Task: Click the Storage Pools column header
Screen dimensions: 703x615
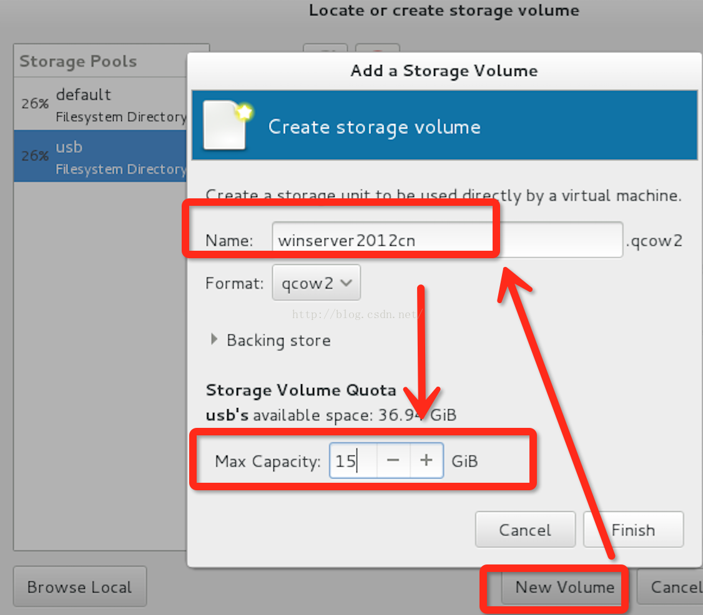Action: tap(100, 61)
